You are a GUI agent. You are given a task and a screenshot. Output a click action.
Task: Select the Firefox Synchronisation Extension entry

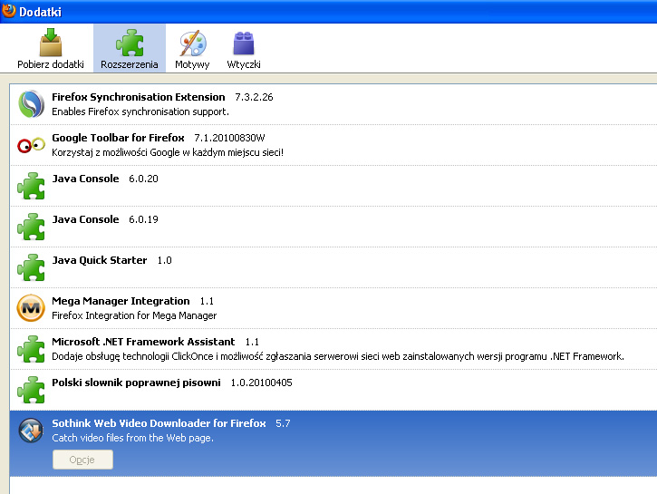[138, 97]
